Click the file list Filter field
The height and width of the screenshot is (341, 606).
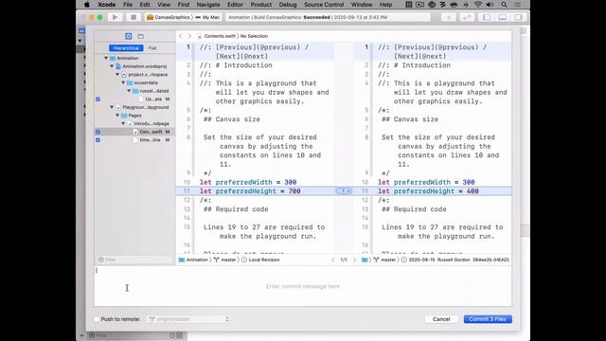coord(134,260)
